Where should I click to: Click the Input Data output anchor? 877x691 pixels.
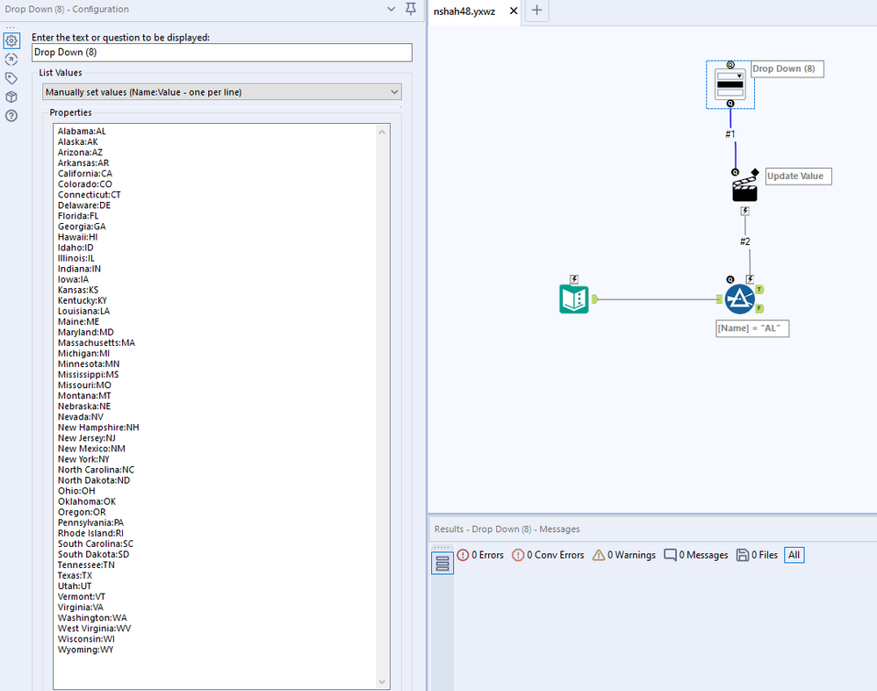click(x=594, y=299)
